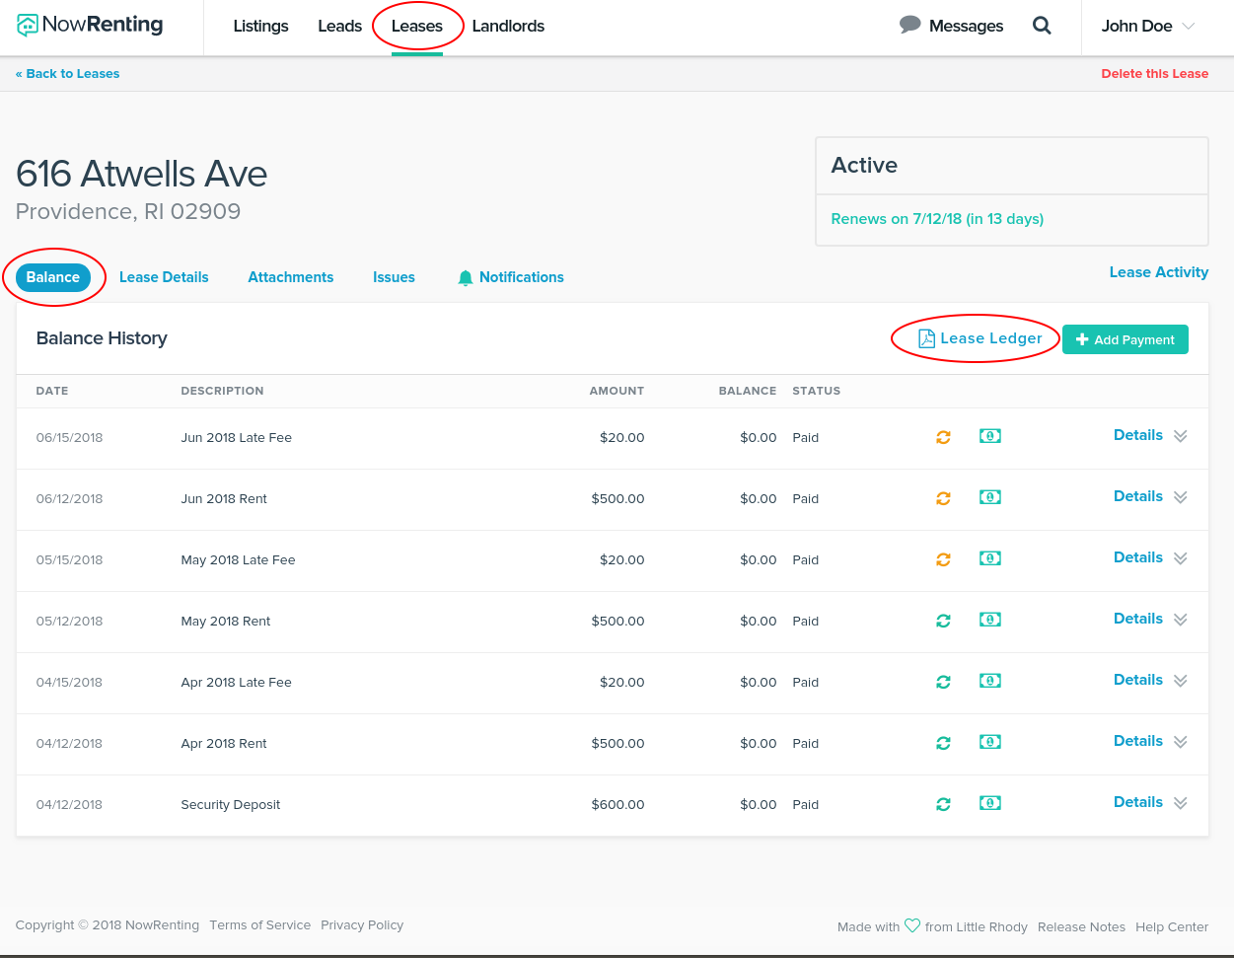Click the DESCRIPTION column header
The height and width of the screenshot is (958, 1234).
click(x=222, y=391)
